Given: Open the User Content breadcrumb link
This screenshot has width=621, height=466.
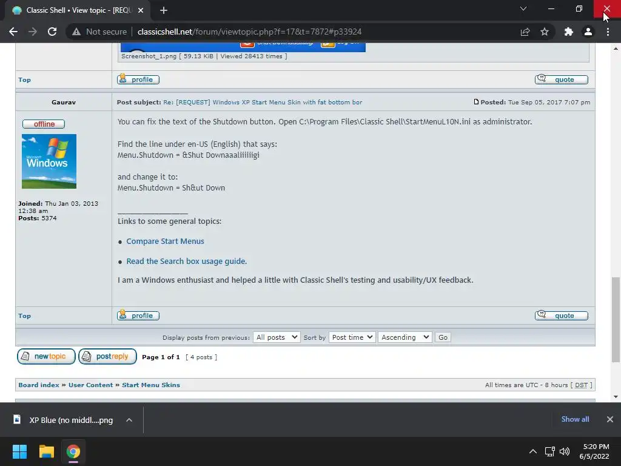Looking at the screenshot, I should pos(91,385).
